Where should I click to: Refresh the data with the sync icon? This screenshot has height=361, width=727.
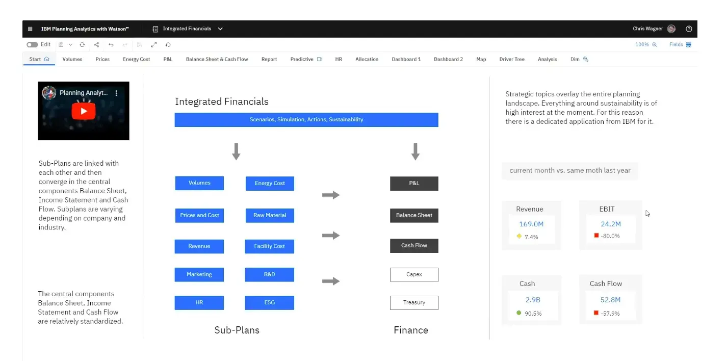click(82, 44)
